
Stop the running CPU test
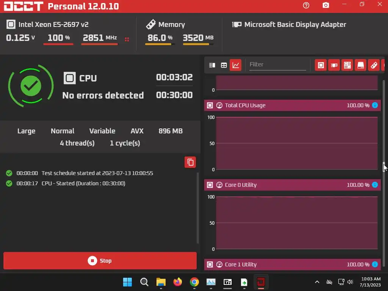point(100,261)
